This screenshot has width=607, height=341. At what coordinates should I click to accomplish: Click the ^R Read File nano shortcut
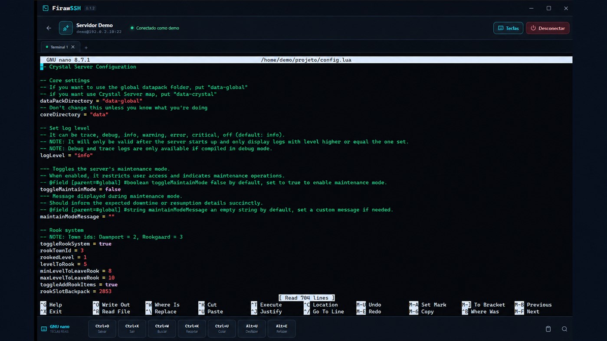[x=112, y=312]
